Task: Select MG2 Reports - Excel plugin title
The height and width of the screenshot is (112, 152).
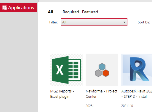Action: point(62,94)
